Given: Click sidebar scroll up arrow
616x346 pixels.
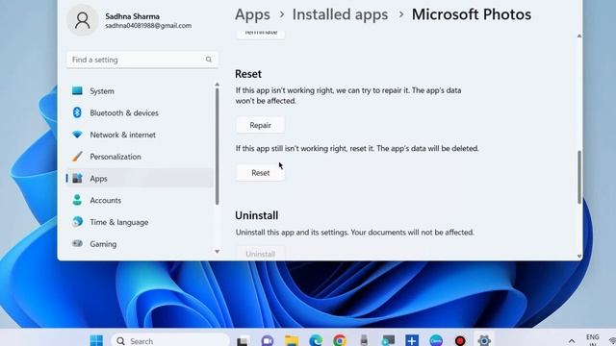Looking at the screenshot, I should (x=217, y=85).
